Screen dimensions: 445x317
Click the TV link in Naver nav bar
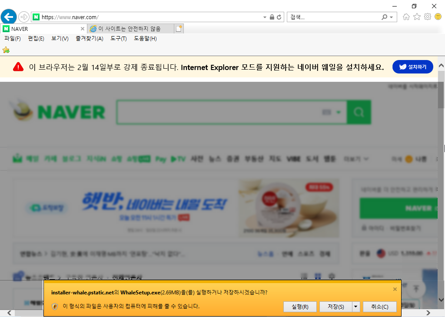click(x=178, y=159)
